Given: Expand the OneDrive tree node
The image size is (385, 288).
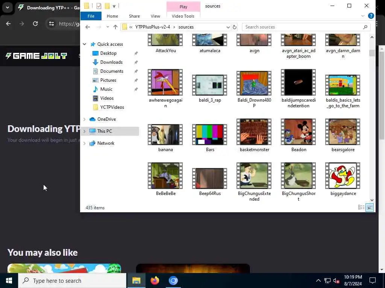Looking at the screenshot, I should point(85,119).
